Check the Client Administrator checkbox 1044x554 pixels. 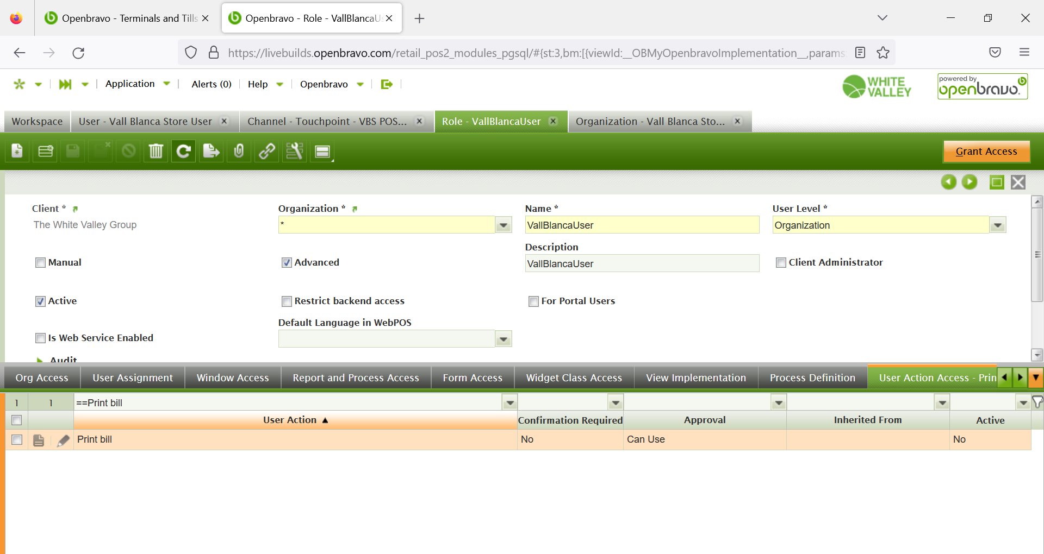point(781,263)
